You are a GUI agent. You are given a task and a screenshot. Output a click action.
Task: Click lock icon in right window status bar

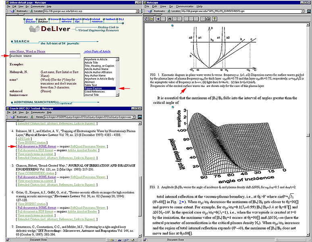pyautogui.click(x=145, y=240)
